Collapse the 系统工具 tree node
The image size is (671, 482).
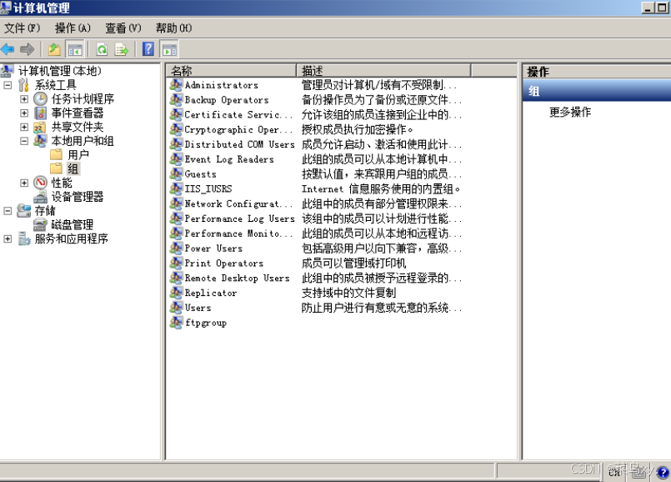8,85
